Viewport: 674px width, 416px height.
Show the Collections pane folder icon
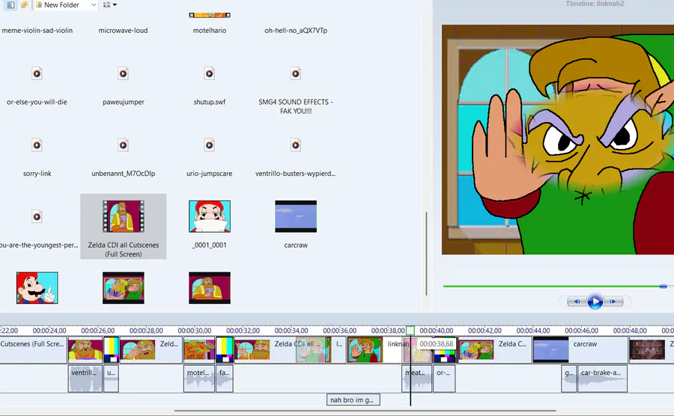(24, 4)
